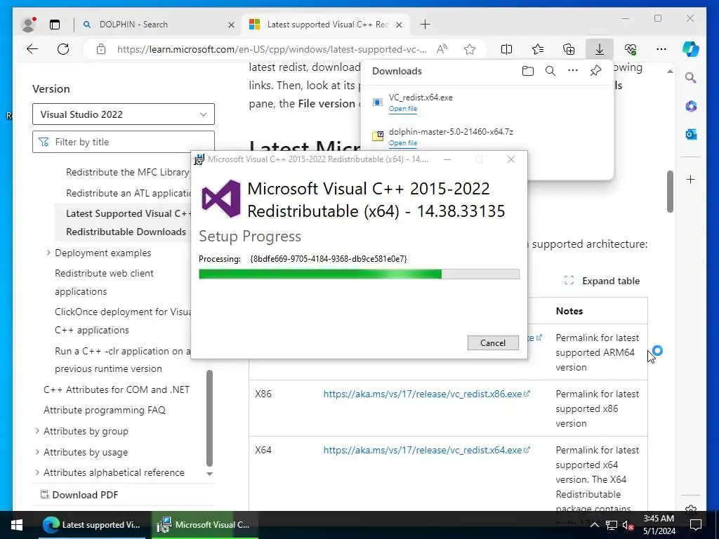Open Attribute programming FAQ item
The image size is (719, 539).
tap(105, 410)
